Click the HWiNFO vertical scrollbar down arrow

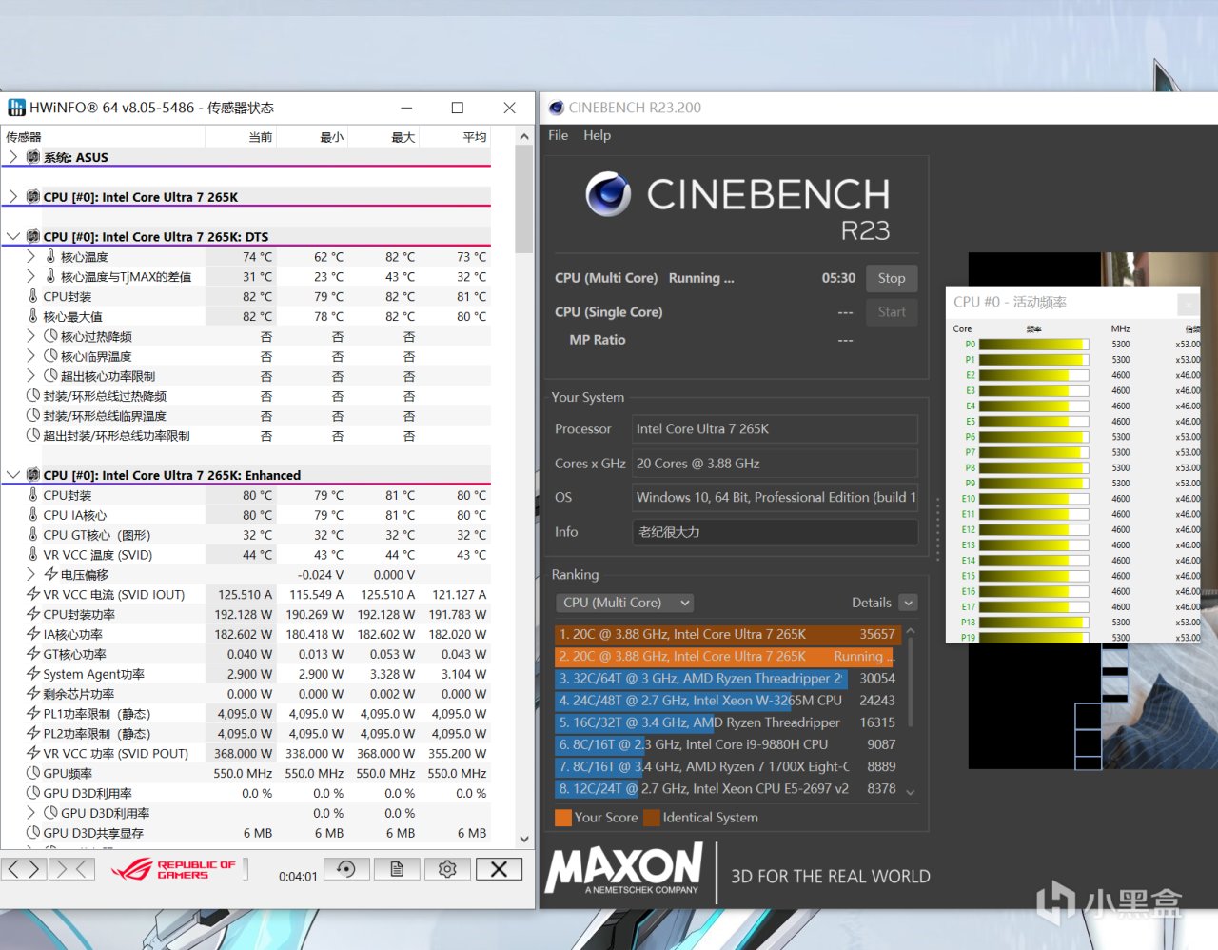523,839
